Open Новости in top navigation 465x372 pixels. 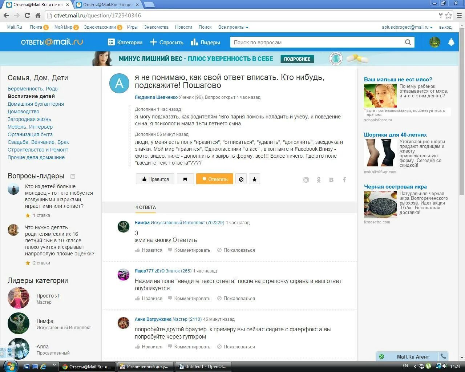tap(183, 27)
